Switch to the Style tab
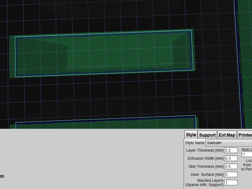The width and height of the screenshot is (252, 189). [191, 135]
